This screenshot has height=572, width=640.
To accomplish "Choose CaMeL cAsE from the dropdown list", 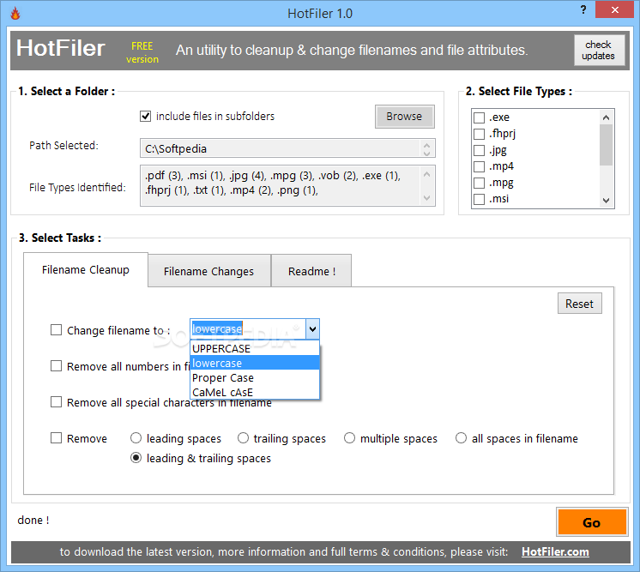I will tap(255, 392).
